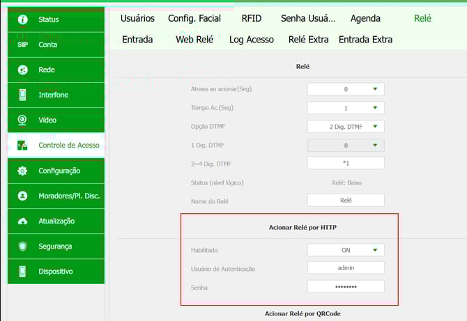
Task: Click the Configuração gear icon
Action: tap(22, 171)
